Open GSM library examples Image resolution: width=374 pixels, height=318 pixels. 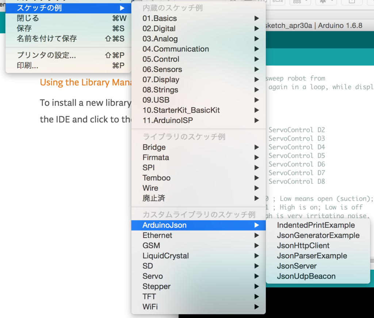(198, 245)
